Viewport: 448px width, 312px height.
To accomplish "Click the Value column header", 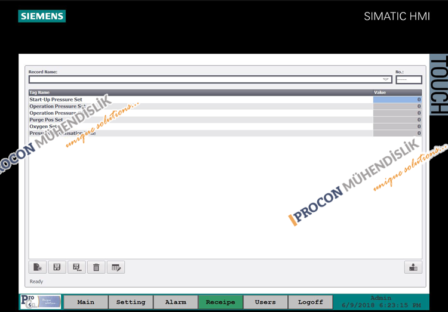I will [x=397, y=92].
